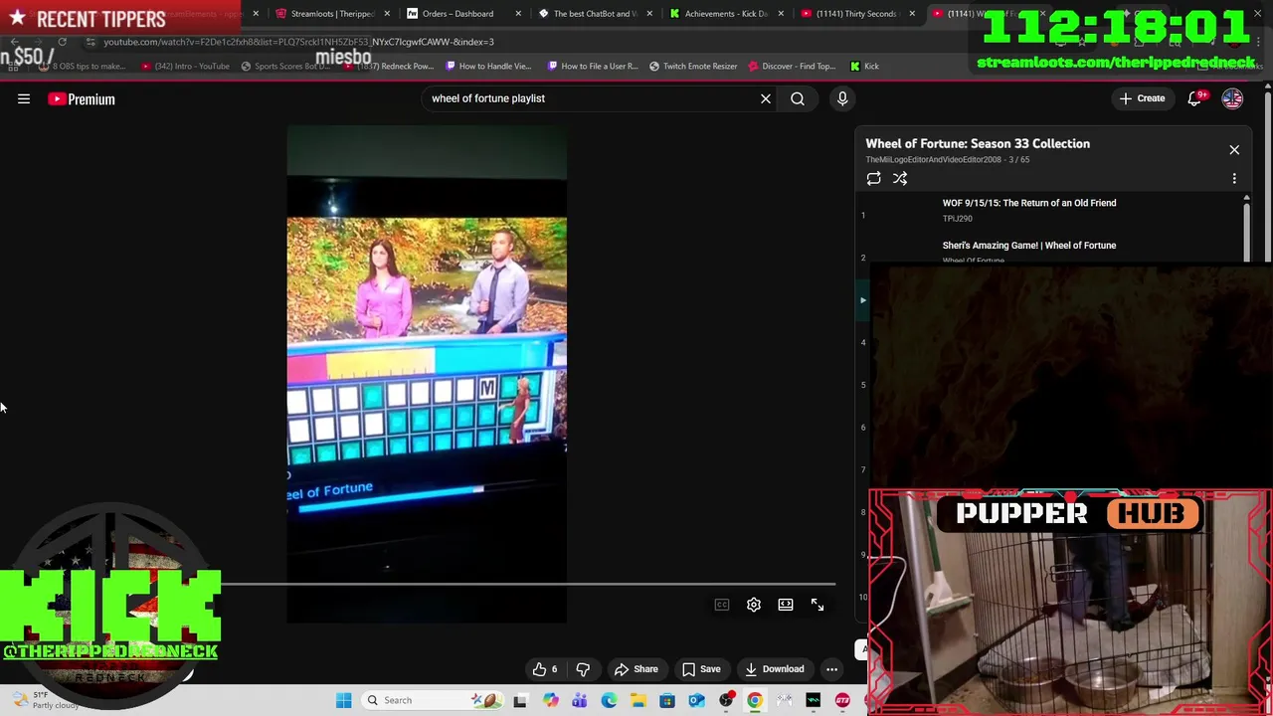This screenshot has height=716, width=1273.
Task: Launch Copilot from taskbar
Action: coord(550,700)
